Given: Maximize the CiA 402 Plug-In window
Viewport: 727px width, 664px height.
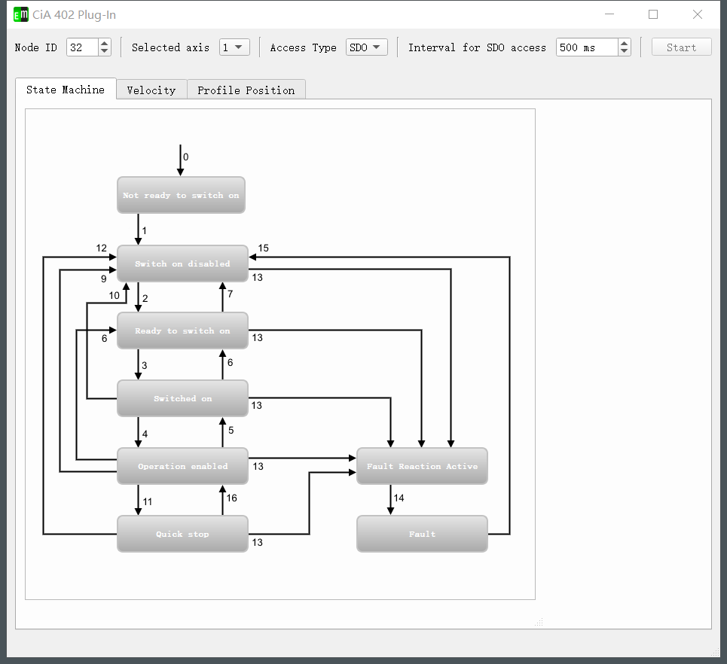Looking at the screenshot, I should point(653,14).
